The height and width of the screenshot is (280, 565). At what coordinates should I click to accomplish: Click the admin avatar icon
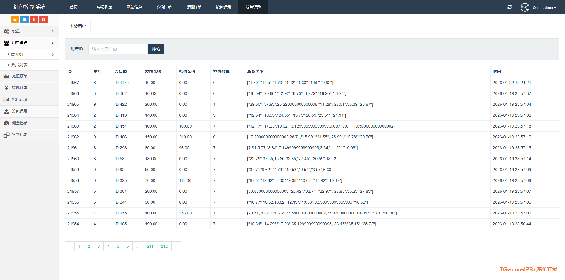[x=525, y=7]
